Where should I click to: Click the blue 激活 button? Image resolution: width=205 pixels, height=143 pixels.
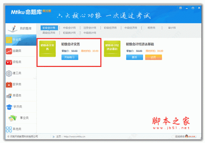click(135, 57)
